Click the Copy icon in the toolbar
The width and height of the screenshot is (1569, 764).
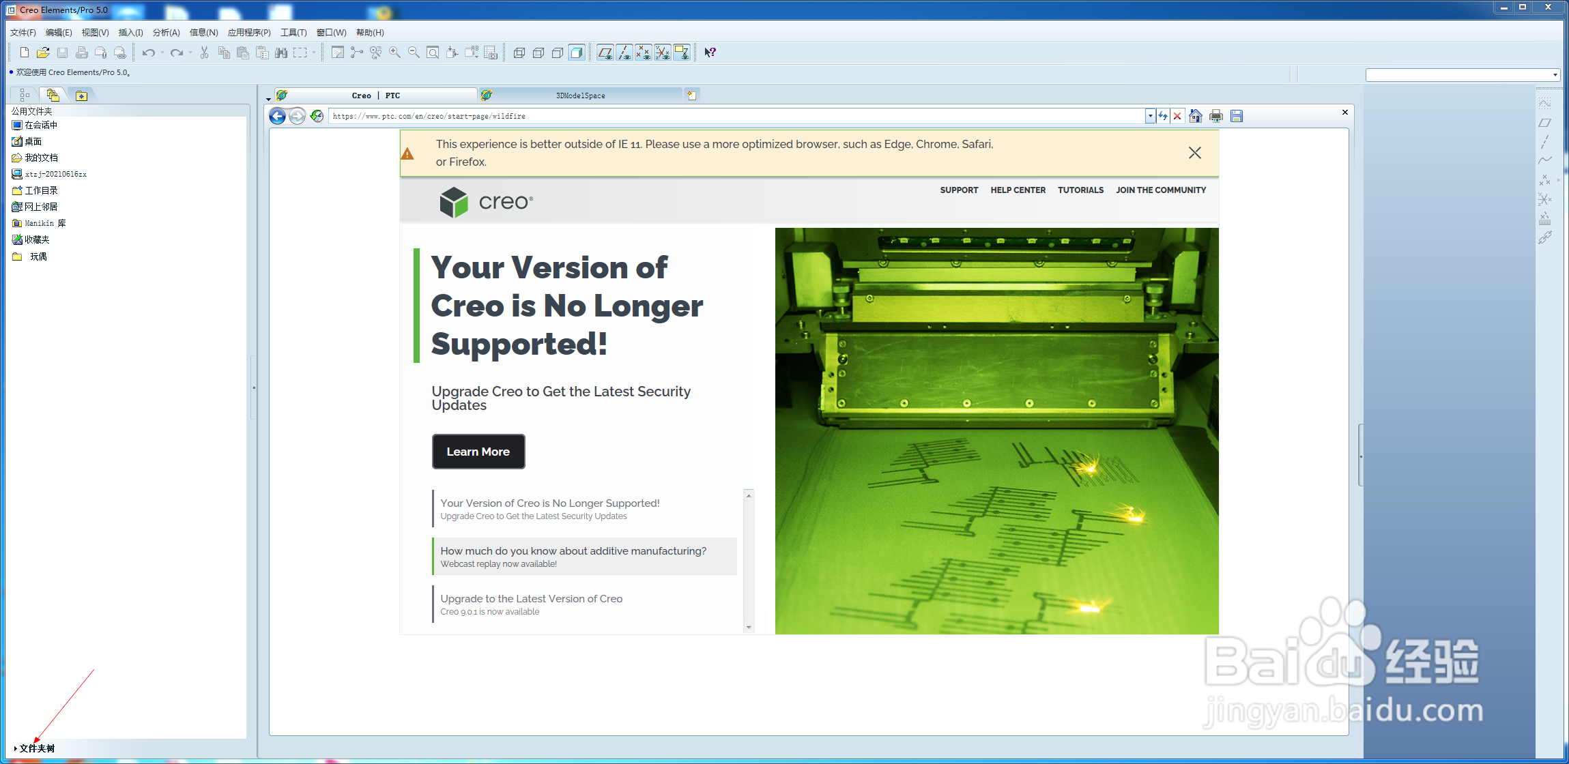[x=224, y=53]
